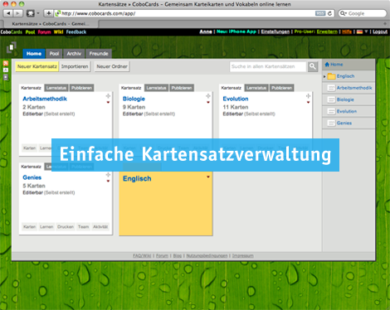Image resolution: width=390 pixels, height=310 pixels.
Task: Open Lernstatus tab on Biologie card
Action: (x=156, y=88)
